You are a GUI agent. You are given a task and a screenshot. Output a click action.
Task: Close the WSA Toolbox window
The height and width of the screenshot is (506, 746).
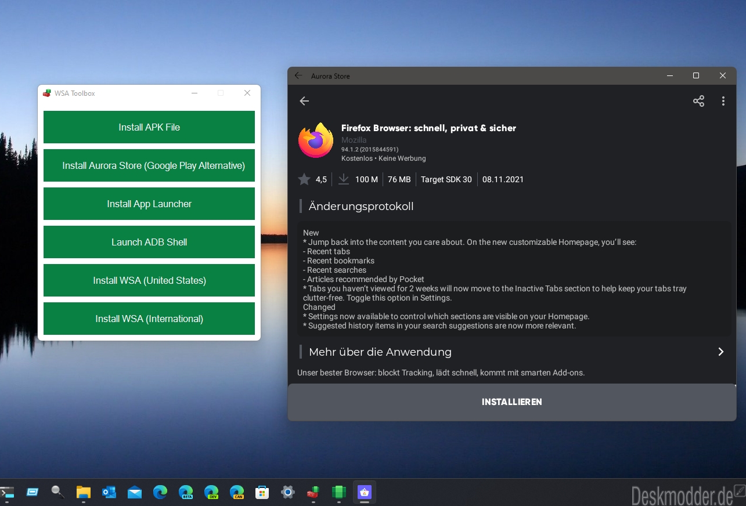[247, 93]
